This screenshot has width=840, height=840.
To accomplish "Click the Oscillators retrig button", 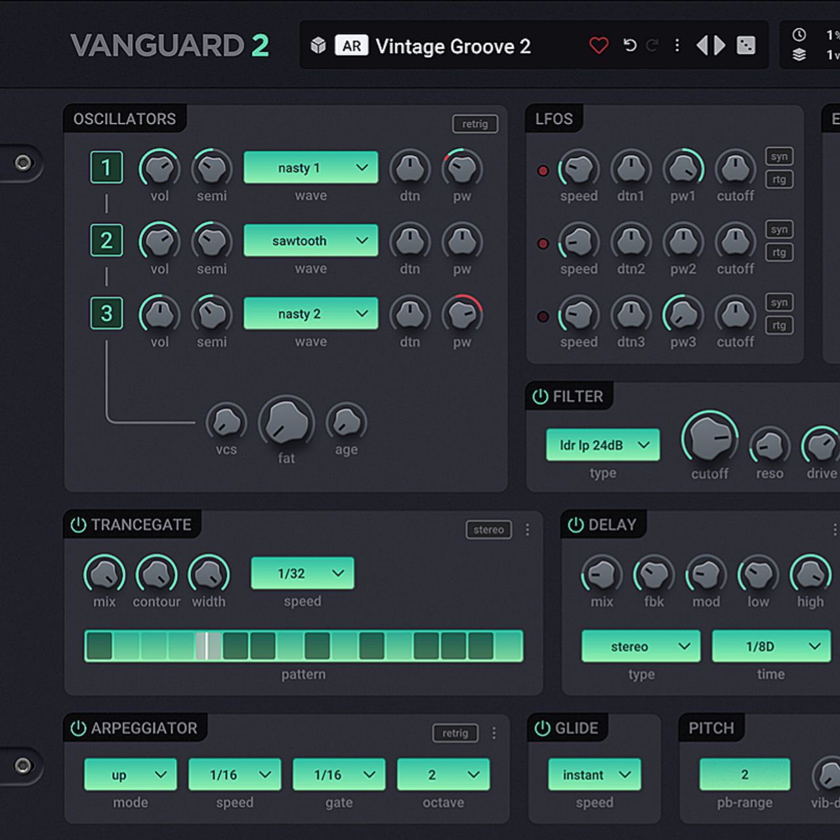I will point(475,124).
